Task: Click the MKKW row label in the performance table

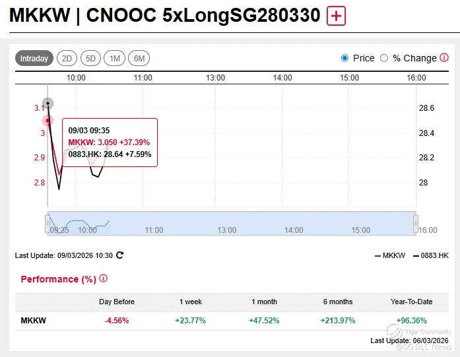Action: click(33, 321)
